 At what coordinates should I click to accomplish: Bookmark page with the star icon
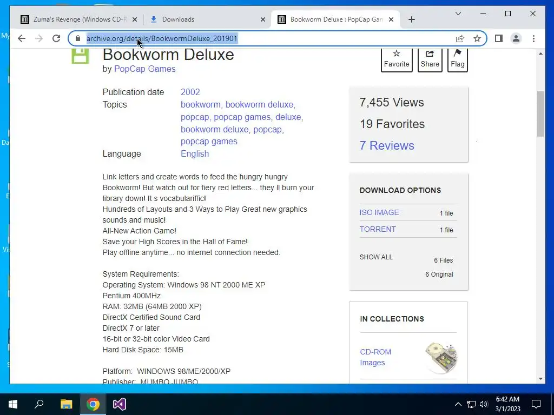click(x=477, y=38)
